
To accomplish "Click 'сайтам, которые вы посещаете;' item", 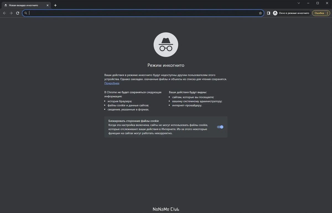I will coord(193,97).
